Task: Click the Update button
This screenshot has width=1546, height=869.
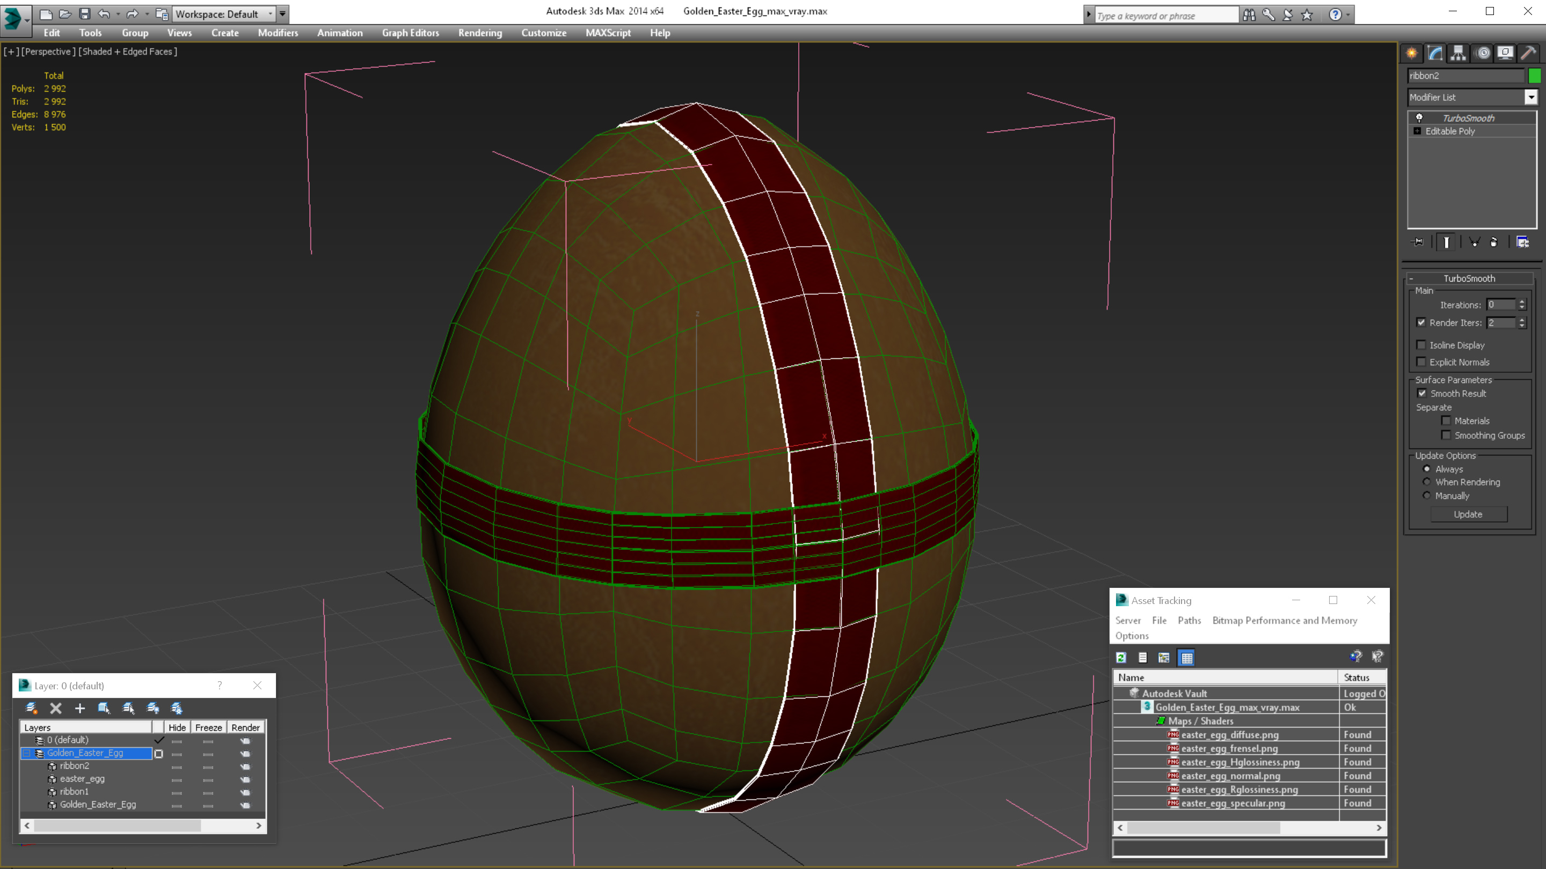Action: pos(1468,514)
